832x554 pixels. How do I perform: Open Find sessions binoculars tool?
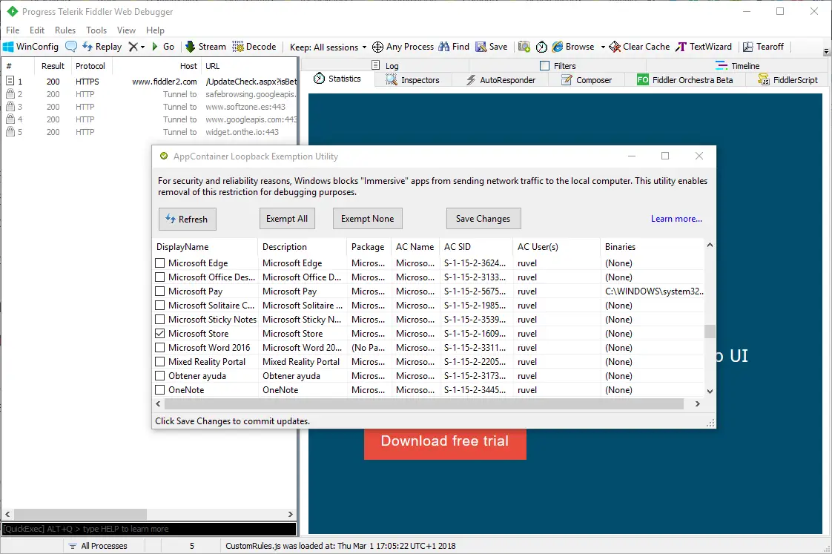[x=454, y=47]
